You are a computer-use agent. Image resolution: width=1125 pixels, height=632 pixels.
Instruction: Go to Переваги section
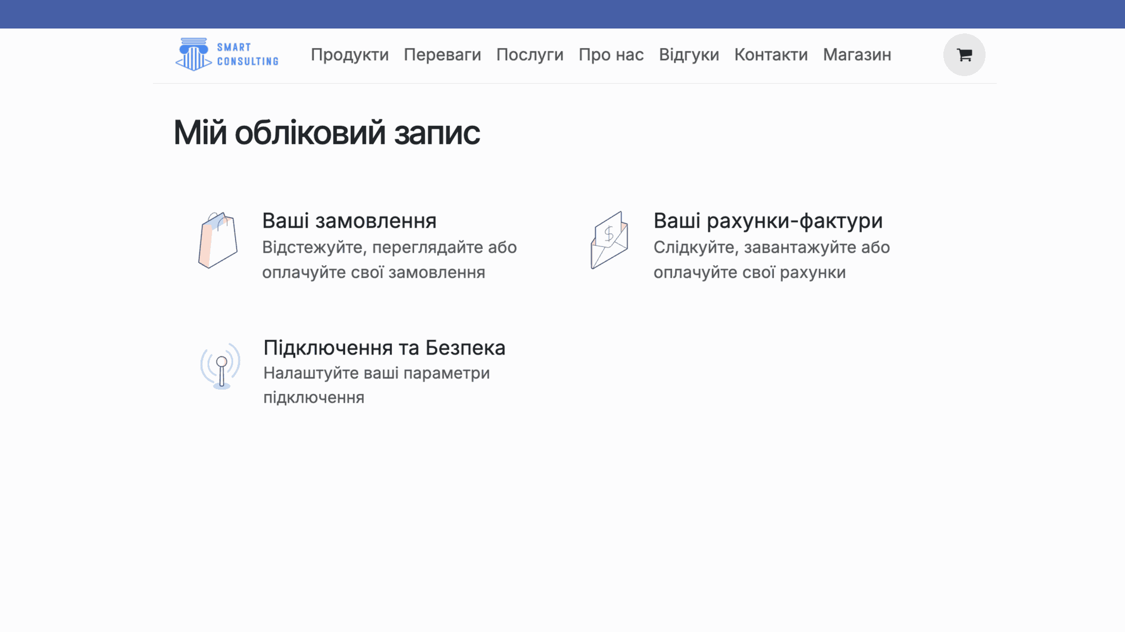coord(442,55)
